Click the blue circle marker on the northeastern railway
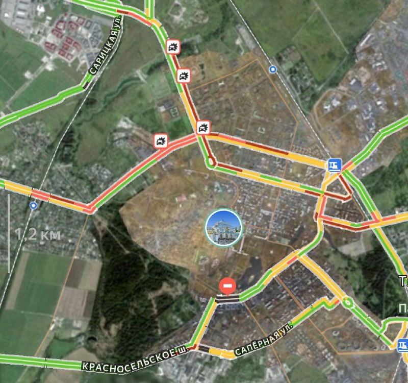408x383 pixels. click(273, 69)
